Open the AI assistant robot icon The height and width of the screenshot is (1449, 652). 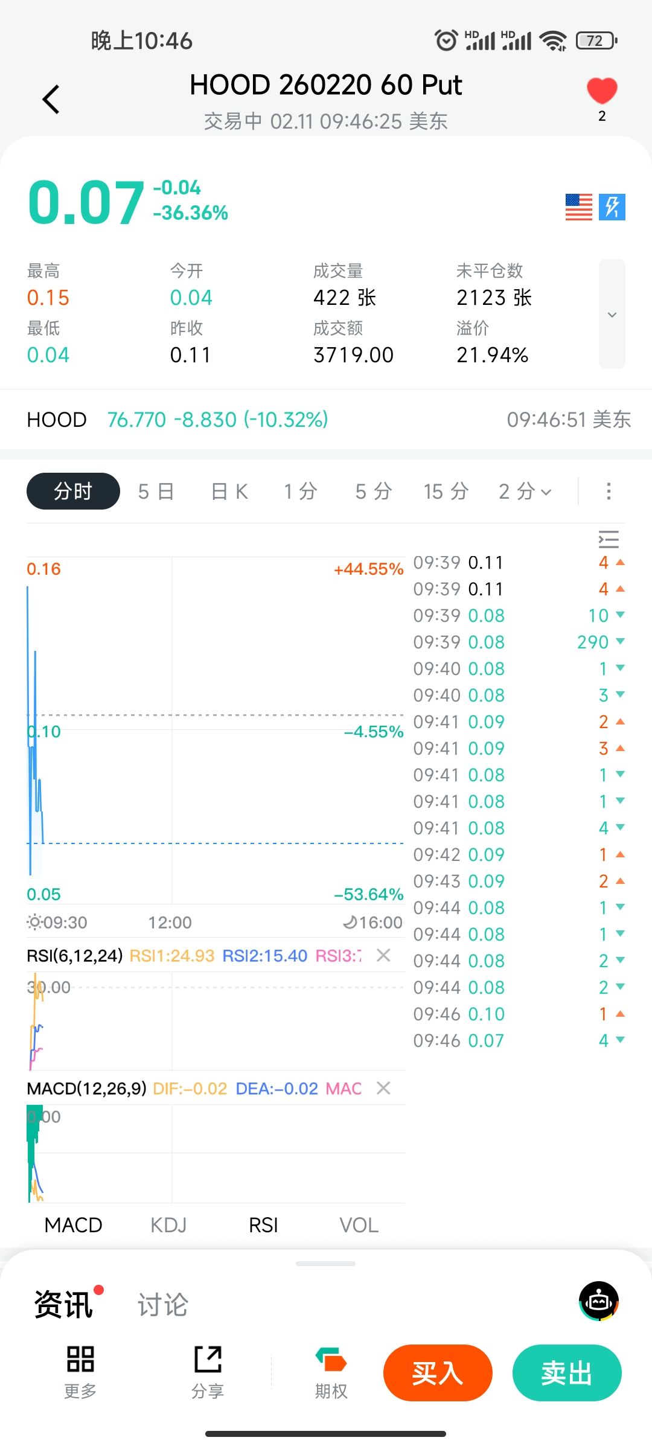599,1301
